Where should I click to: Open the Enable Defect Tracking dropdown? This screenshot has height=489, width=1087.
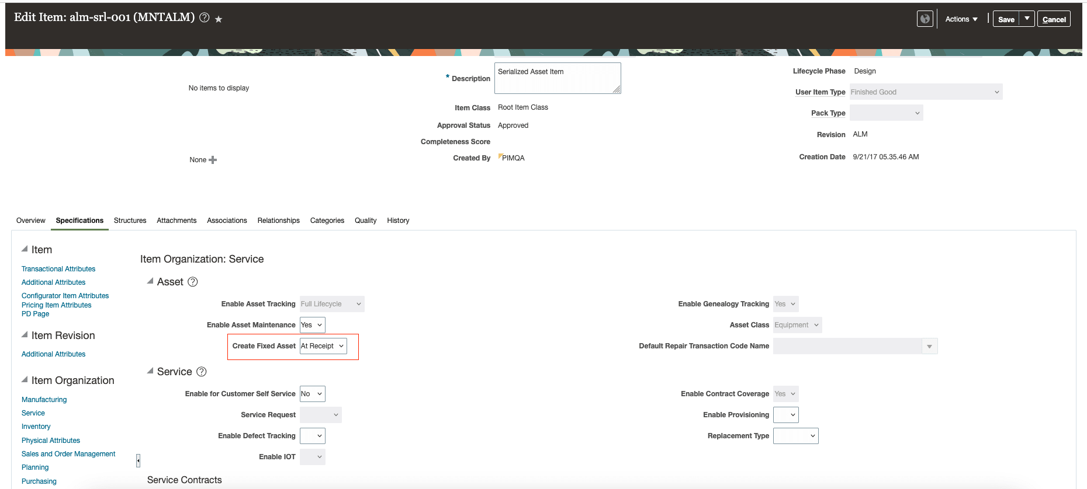point(313,436)
